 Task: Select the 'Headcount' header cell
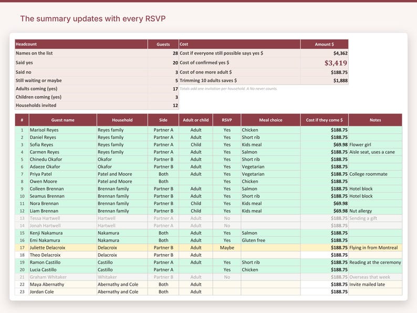tap(81, 44)
